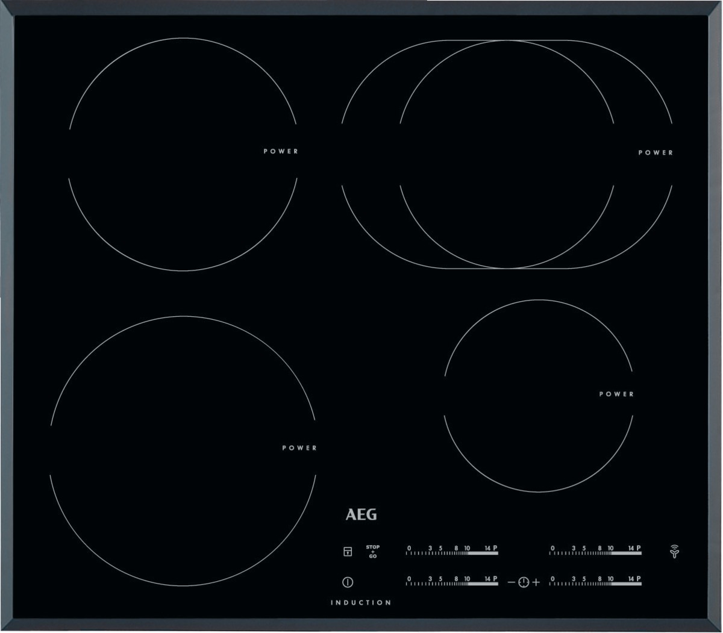Screen dimensions: 723x633
Task: Tap the child lock key icon
Action: (348, 552)
